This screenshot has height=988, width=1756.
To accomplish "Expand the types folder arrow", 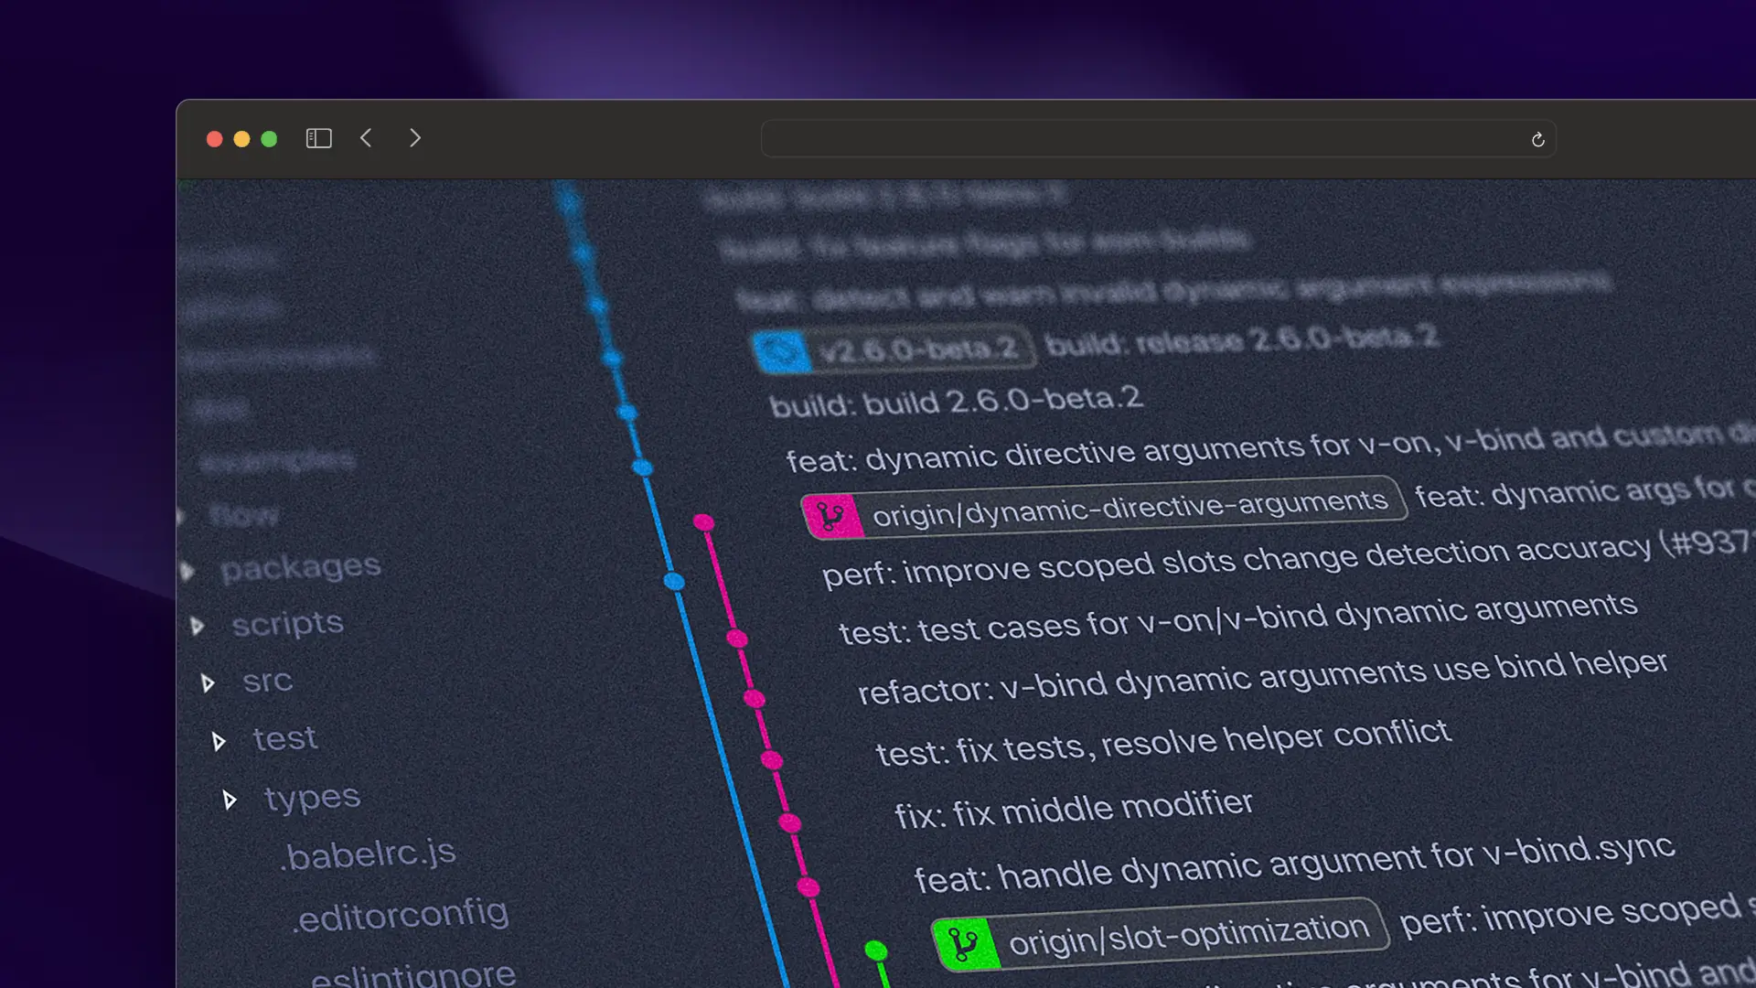I will (x=230, y=800).
